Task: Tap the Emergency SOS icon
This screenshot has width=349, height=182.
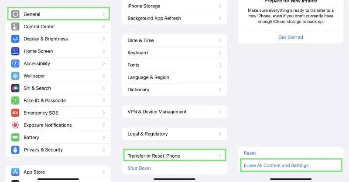Action: pyautogui.click(x=16, y=113)
